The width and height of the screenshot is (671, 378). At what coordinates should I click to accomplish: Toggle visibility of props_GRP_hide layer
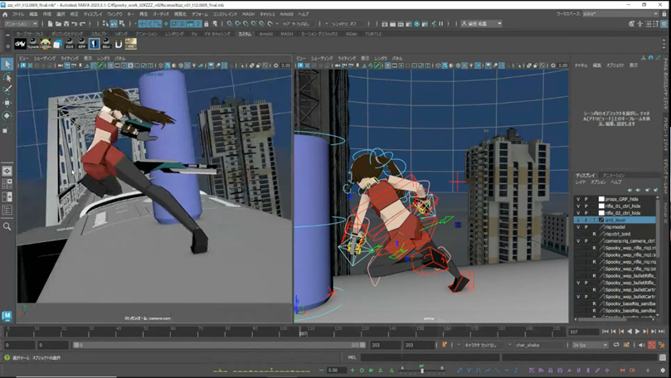(579, 199)
